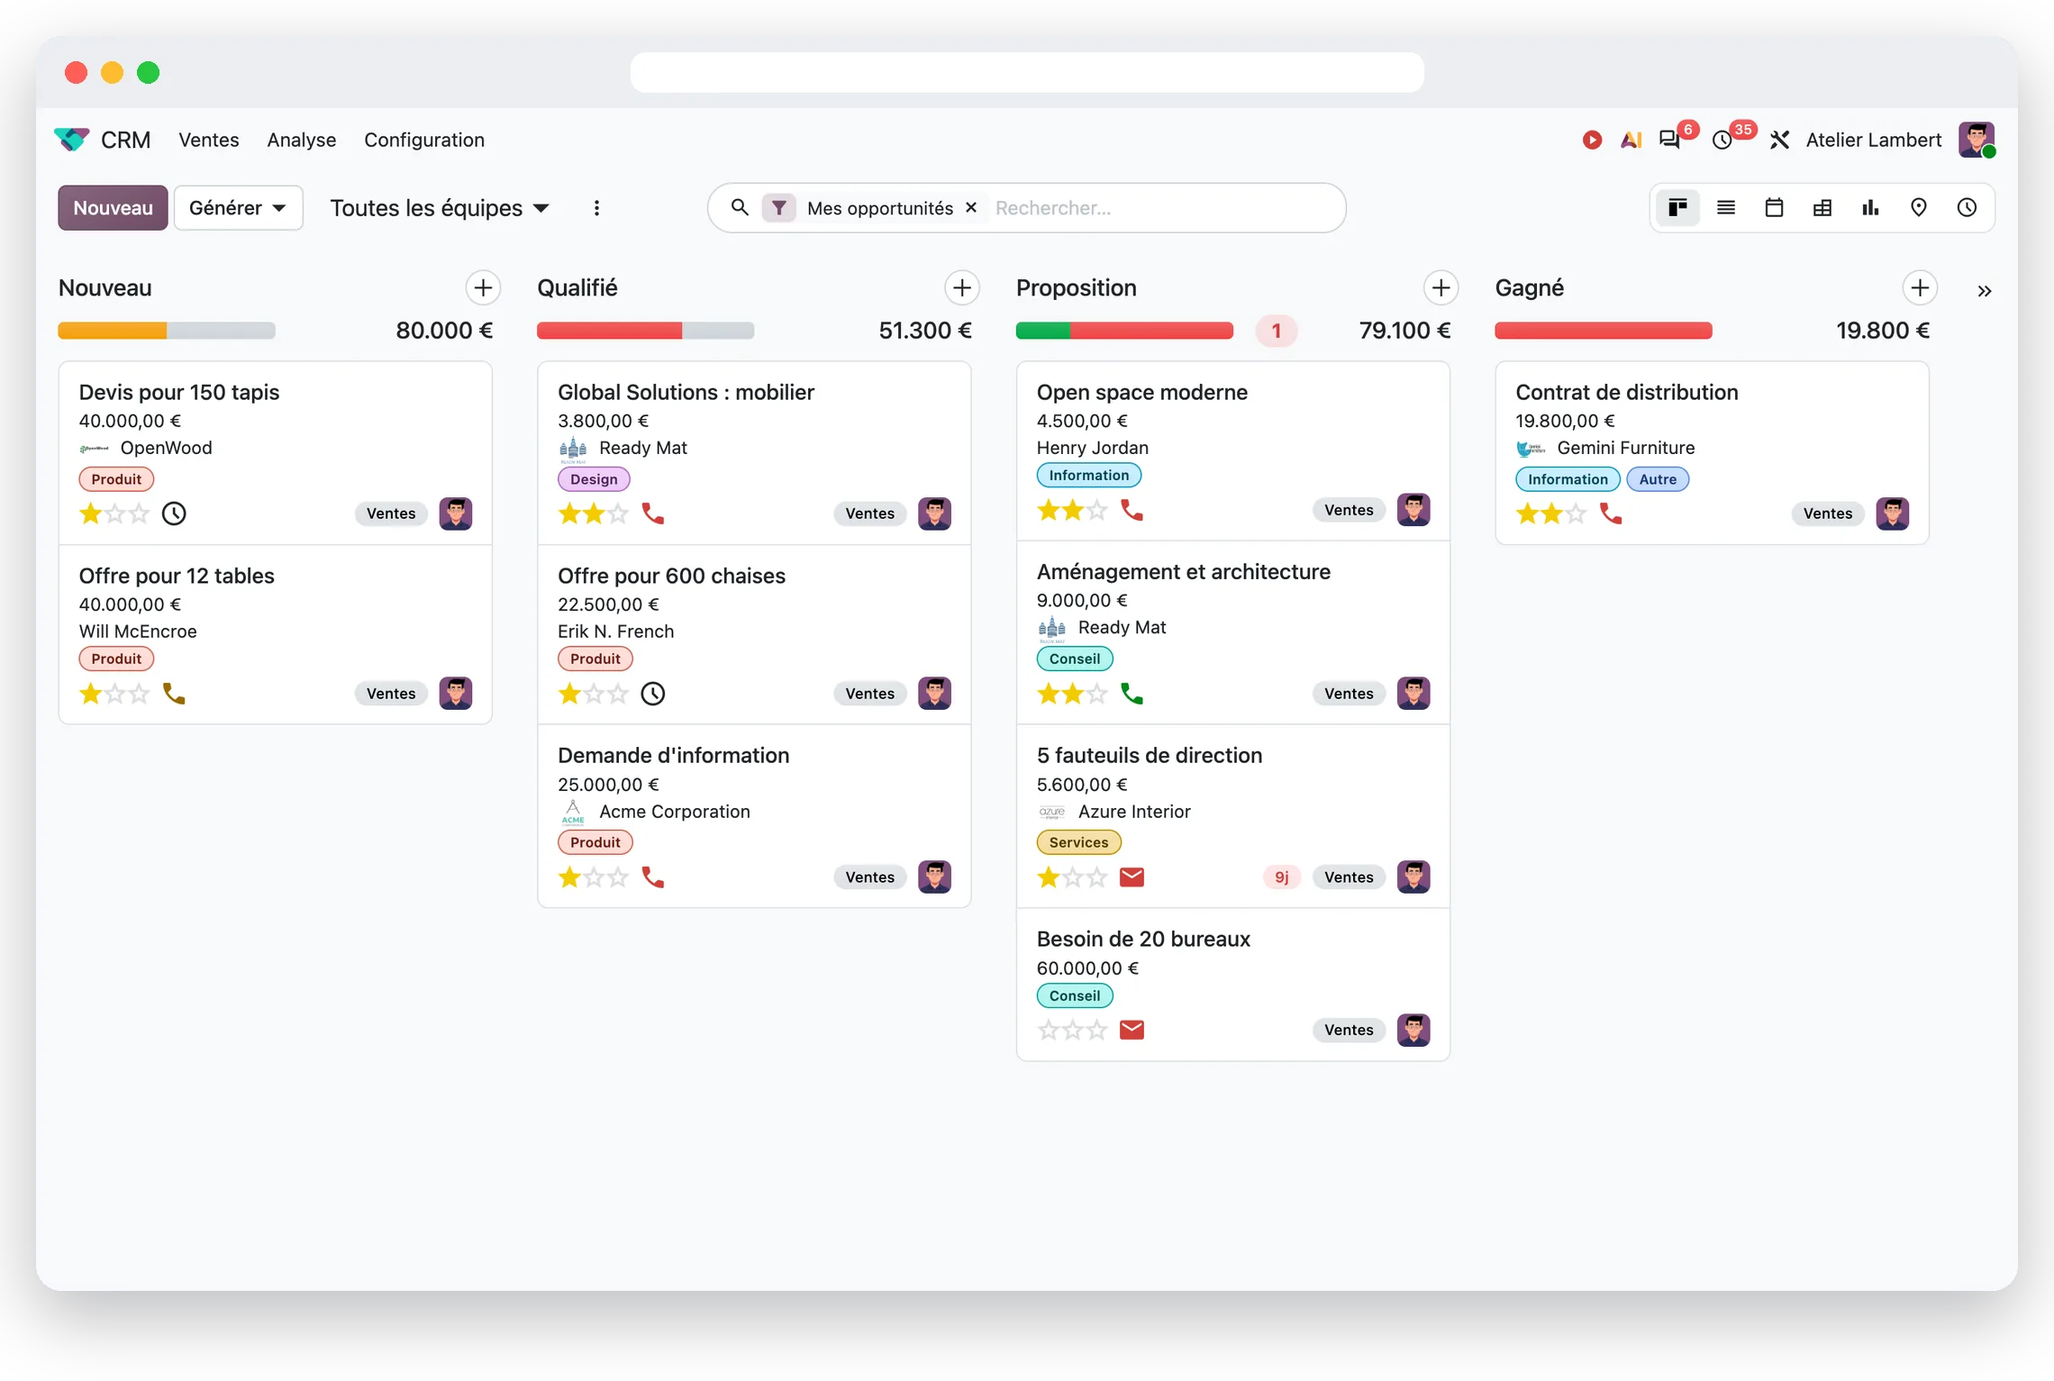Open the Analyse menu
Image resolution: width=2054 pixels, height=1381 pixels.
pyautogui.click(x=302, y=140)
